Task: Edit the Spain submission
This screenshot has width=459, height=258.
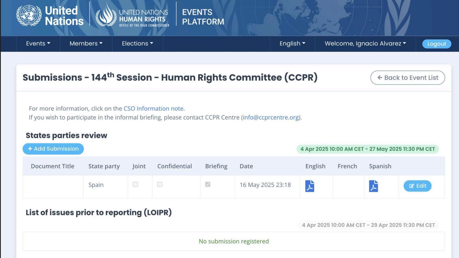Action: tap(417, 186)
